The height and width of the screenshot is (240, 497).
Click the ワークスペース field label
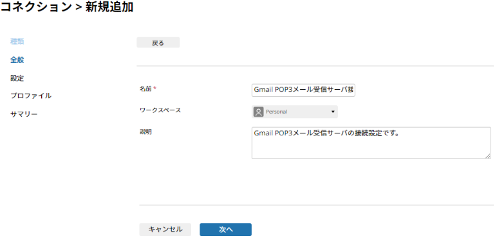[160, 110]
